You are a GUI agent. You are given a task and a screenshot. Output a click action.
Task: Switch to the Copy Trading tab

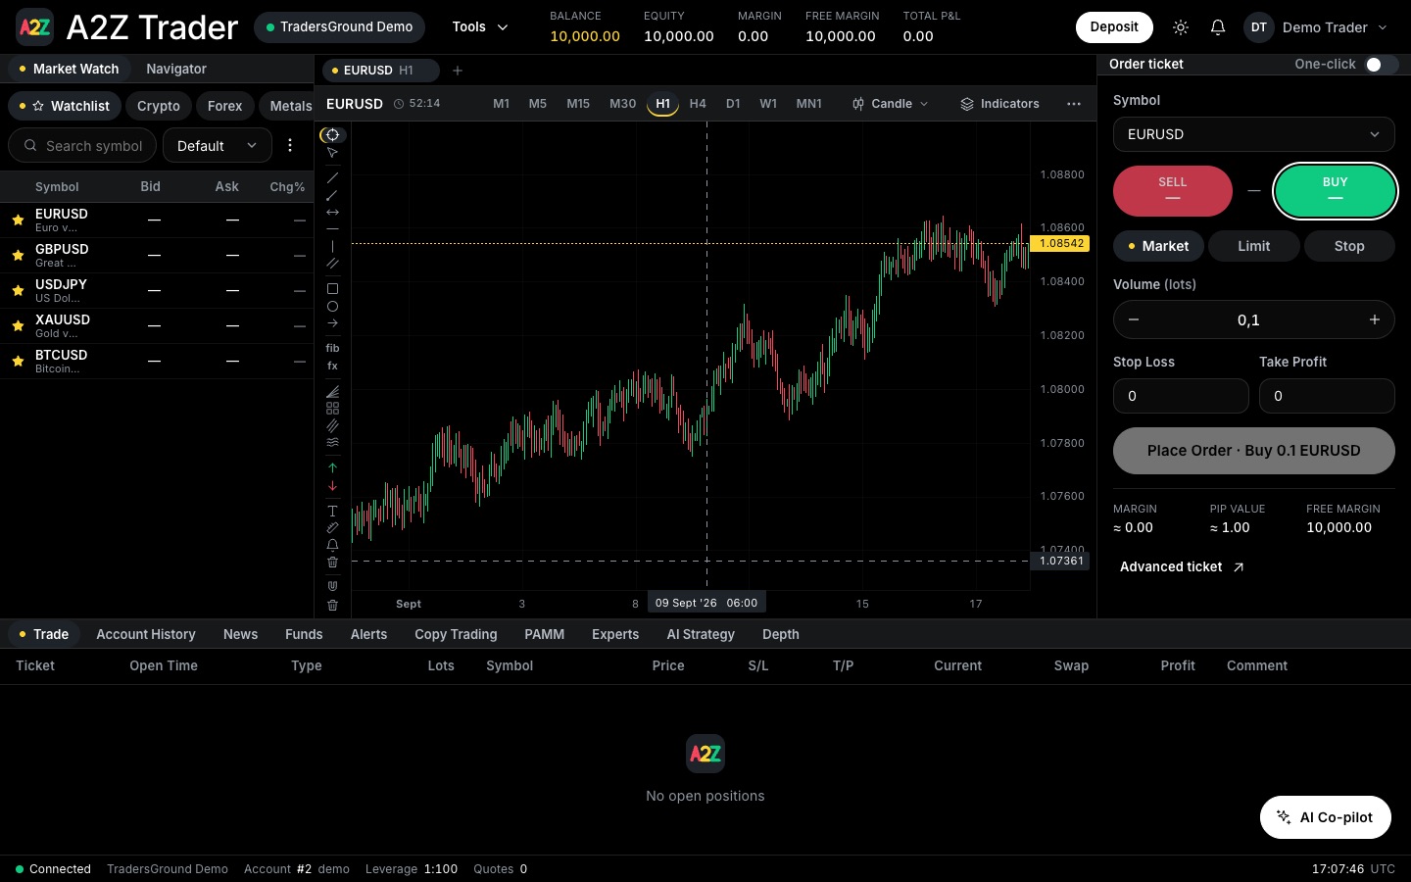coord(456,634)
